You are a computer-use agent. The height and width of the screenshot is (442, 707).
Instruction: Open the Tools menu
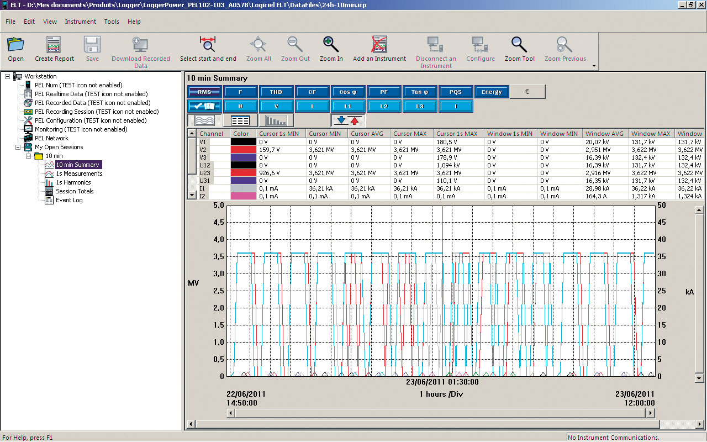click(x=112, y=22)
